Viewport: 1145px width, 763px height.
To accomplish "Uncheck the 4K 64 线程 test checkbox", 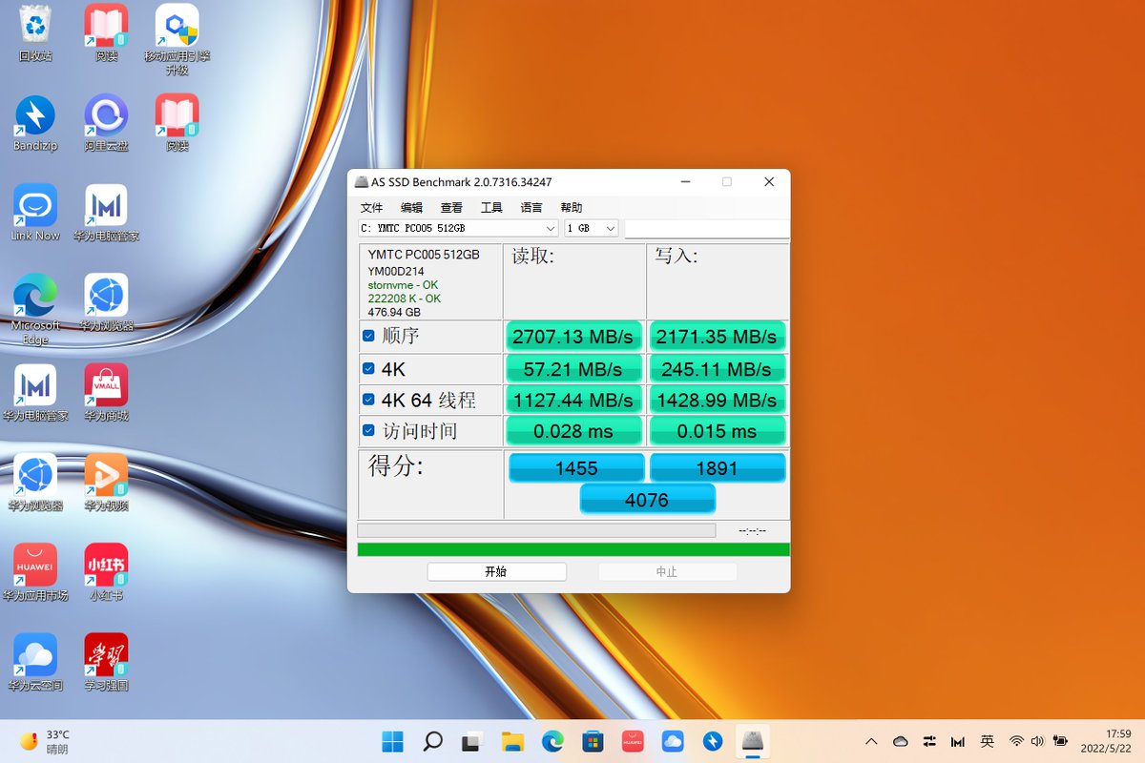I will point(368,399).
